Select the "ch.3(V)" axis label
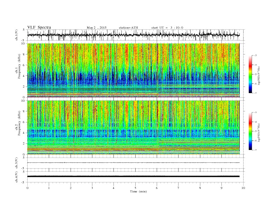274x211 pixels. coord(17,163)
